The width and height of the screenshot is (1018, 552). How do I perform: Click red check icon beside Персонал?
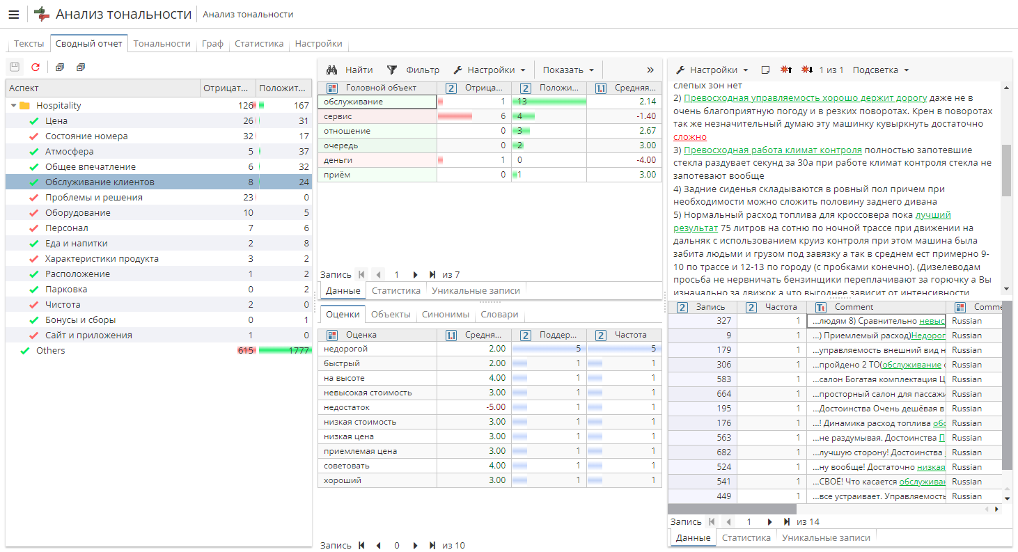(x=34, y=228)
